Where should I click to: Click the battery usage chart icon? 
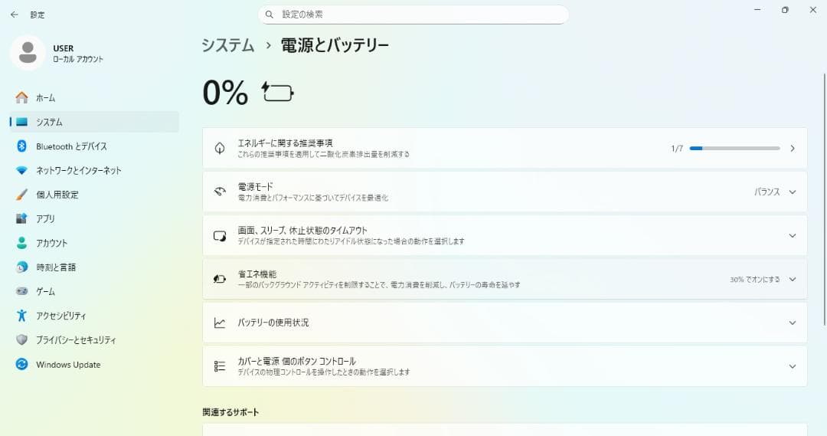click(220, 323)
